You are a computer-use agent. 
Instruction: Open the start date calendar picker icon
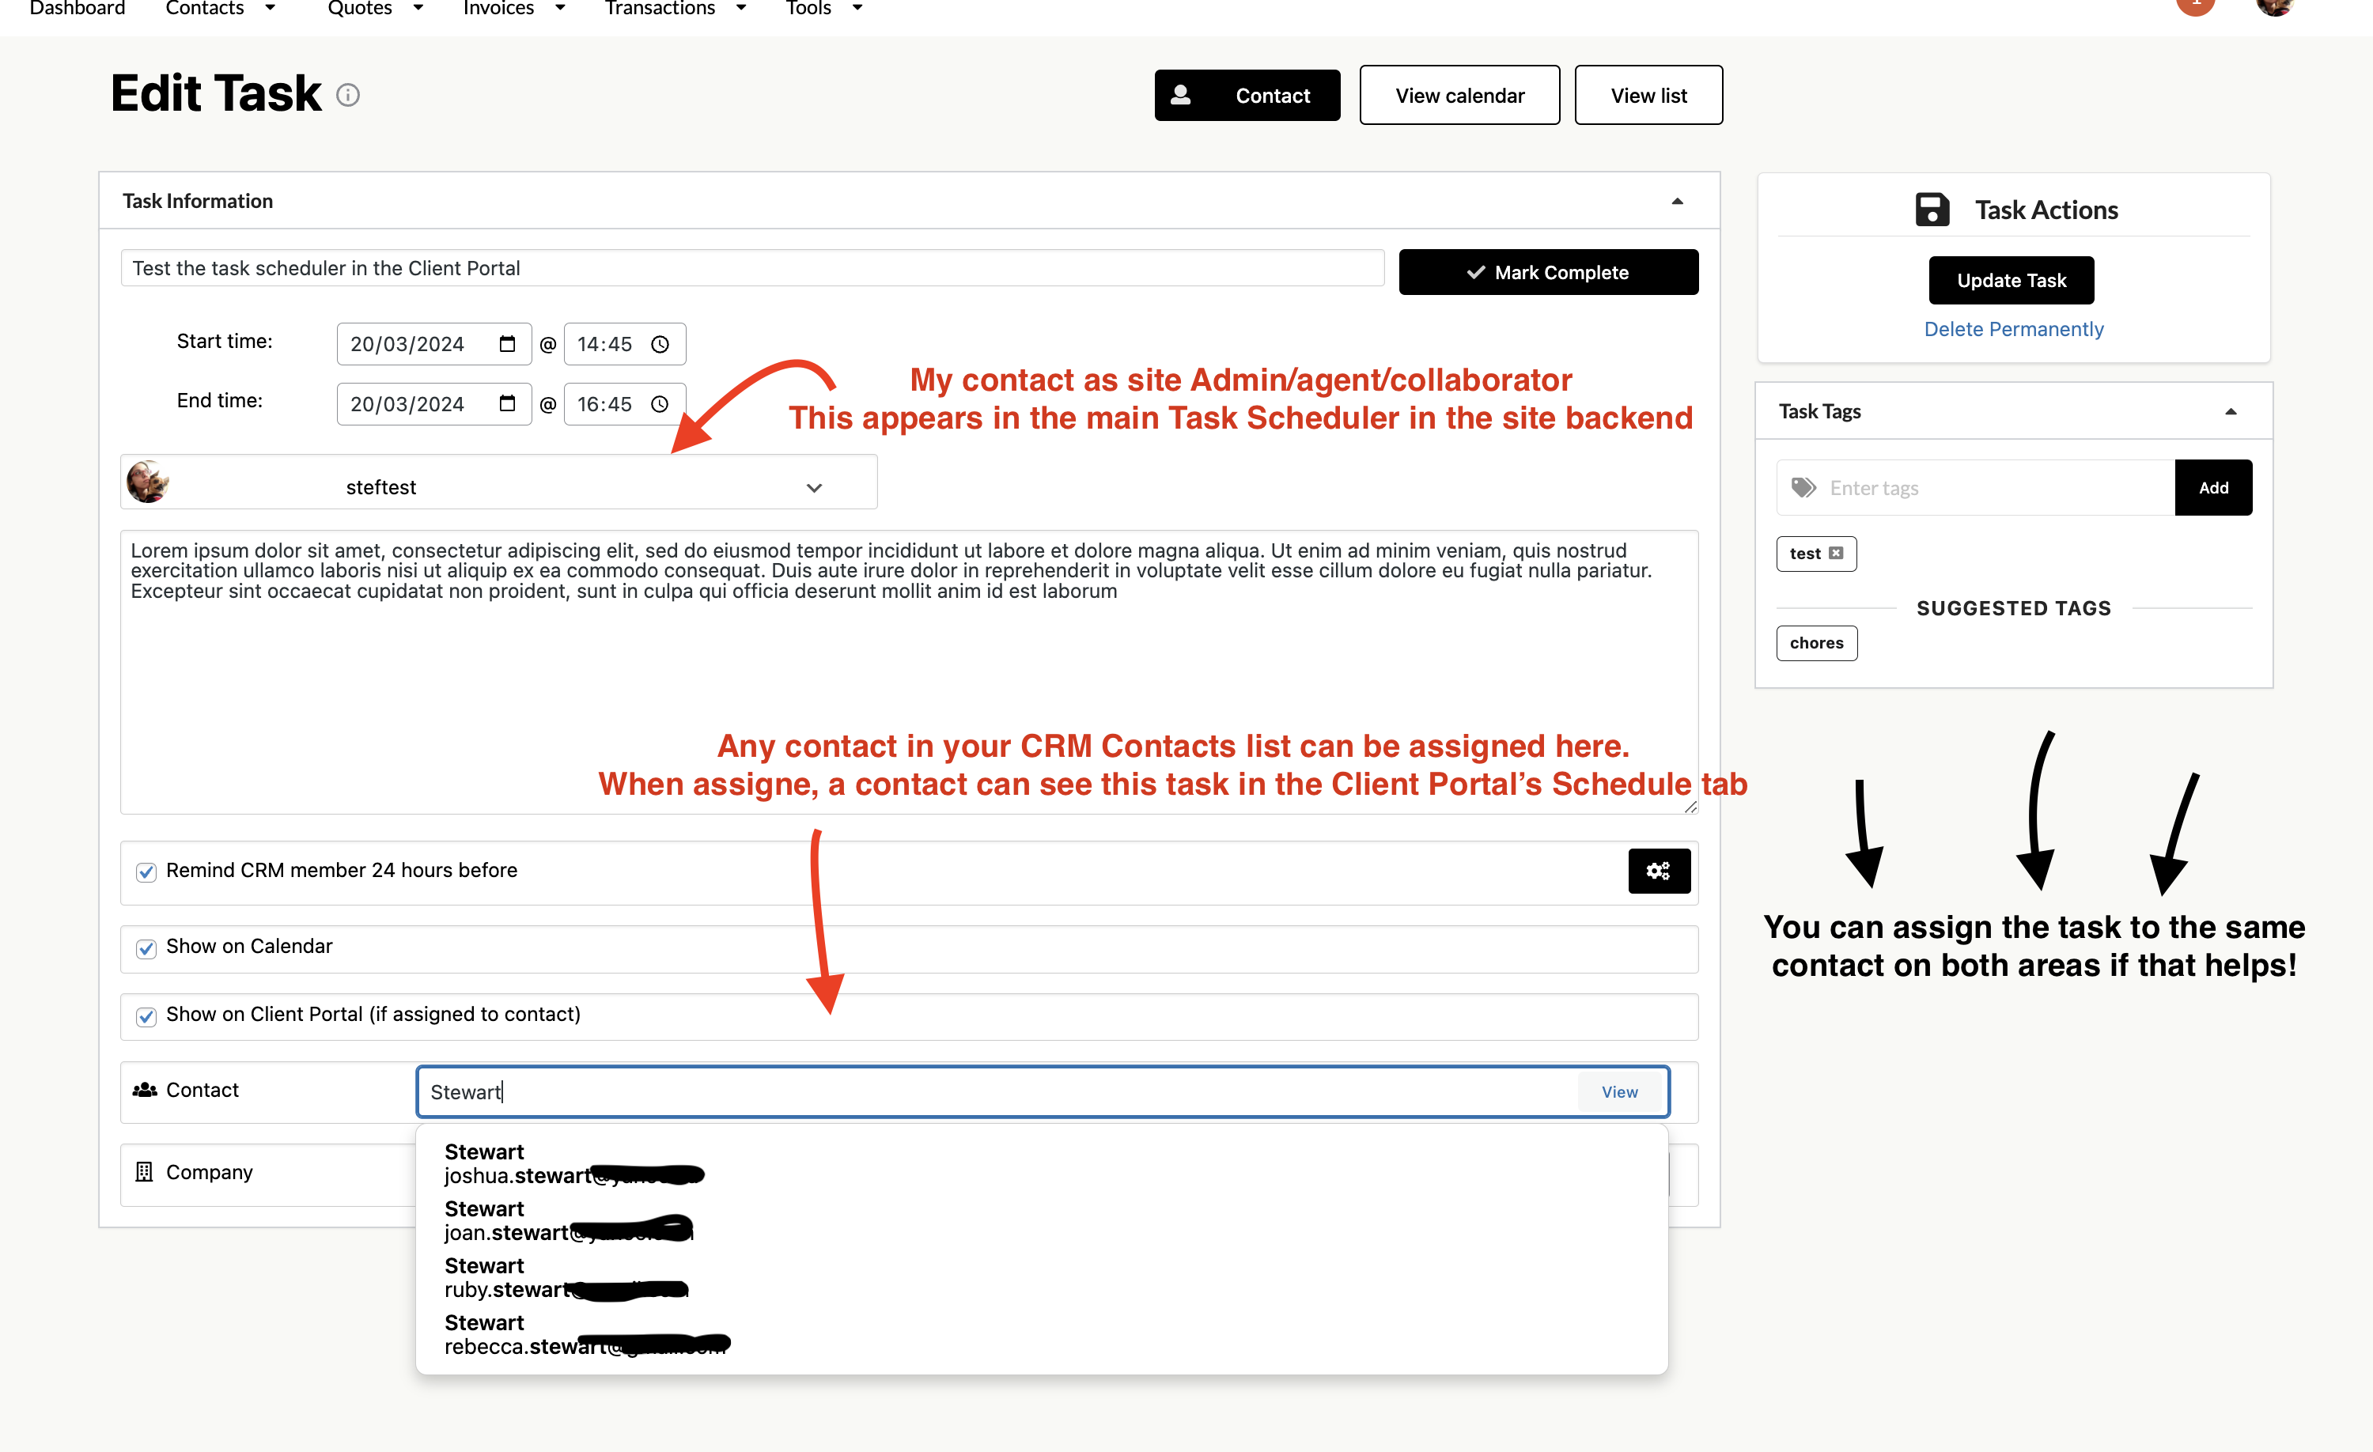(508, 344)
